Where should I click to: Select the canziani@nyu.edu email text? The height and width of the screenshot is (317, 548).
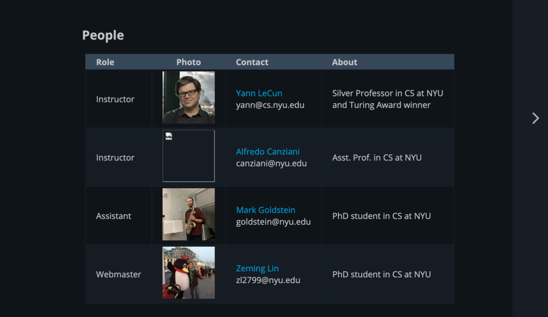click(x=271, y=164)
